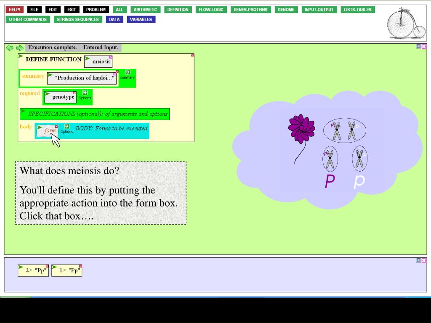Open the FILE menu
The width and height of the screenshot is (431, 323).
pyautogui.click(x=34, y=10)
